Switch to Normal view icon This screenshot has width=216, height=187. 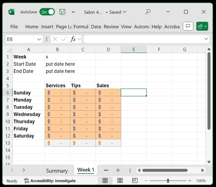pos(105,181)
